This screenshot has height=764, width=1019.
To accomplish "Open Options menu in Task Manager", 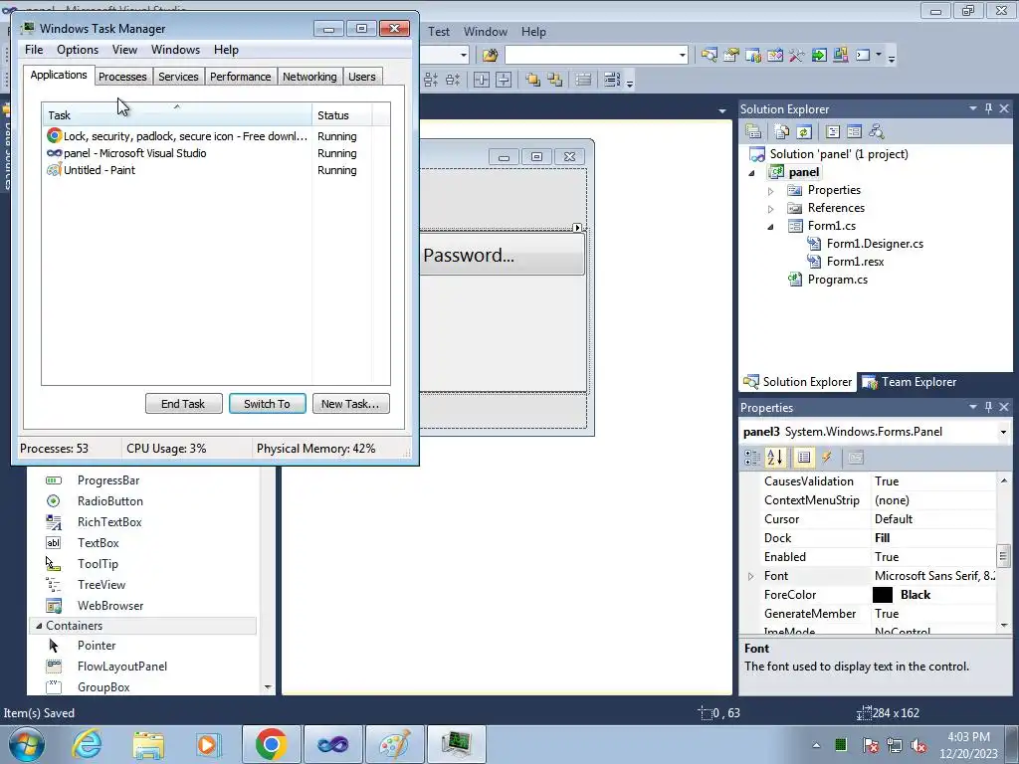I will click(x=78, y=50).
